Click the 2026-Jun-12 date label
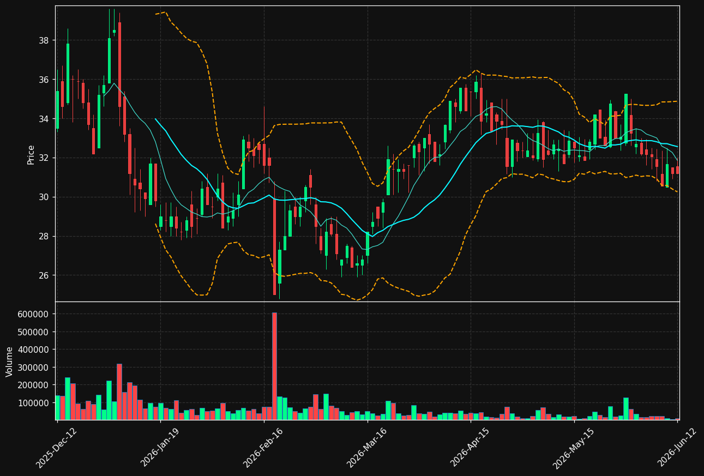Screen dimensions: 704x476 (x=677, y=448)
